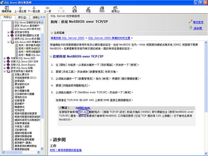Expand the 升級到 SQL Server 2005 node
Screen dimensions: 208x156
(5, 58)
